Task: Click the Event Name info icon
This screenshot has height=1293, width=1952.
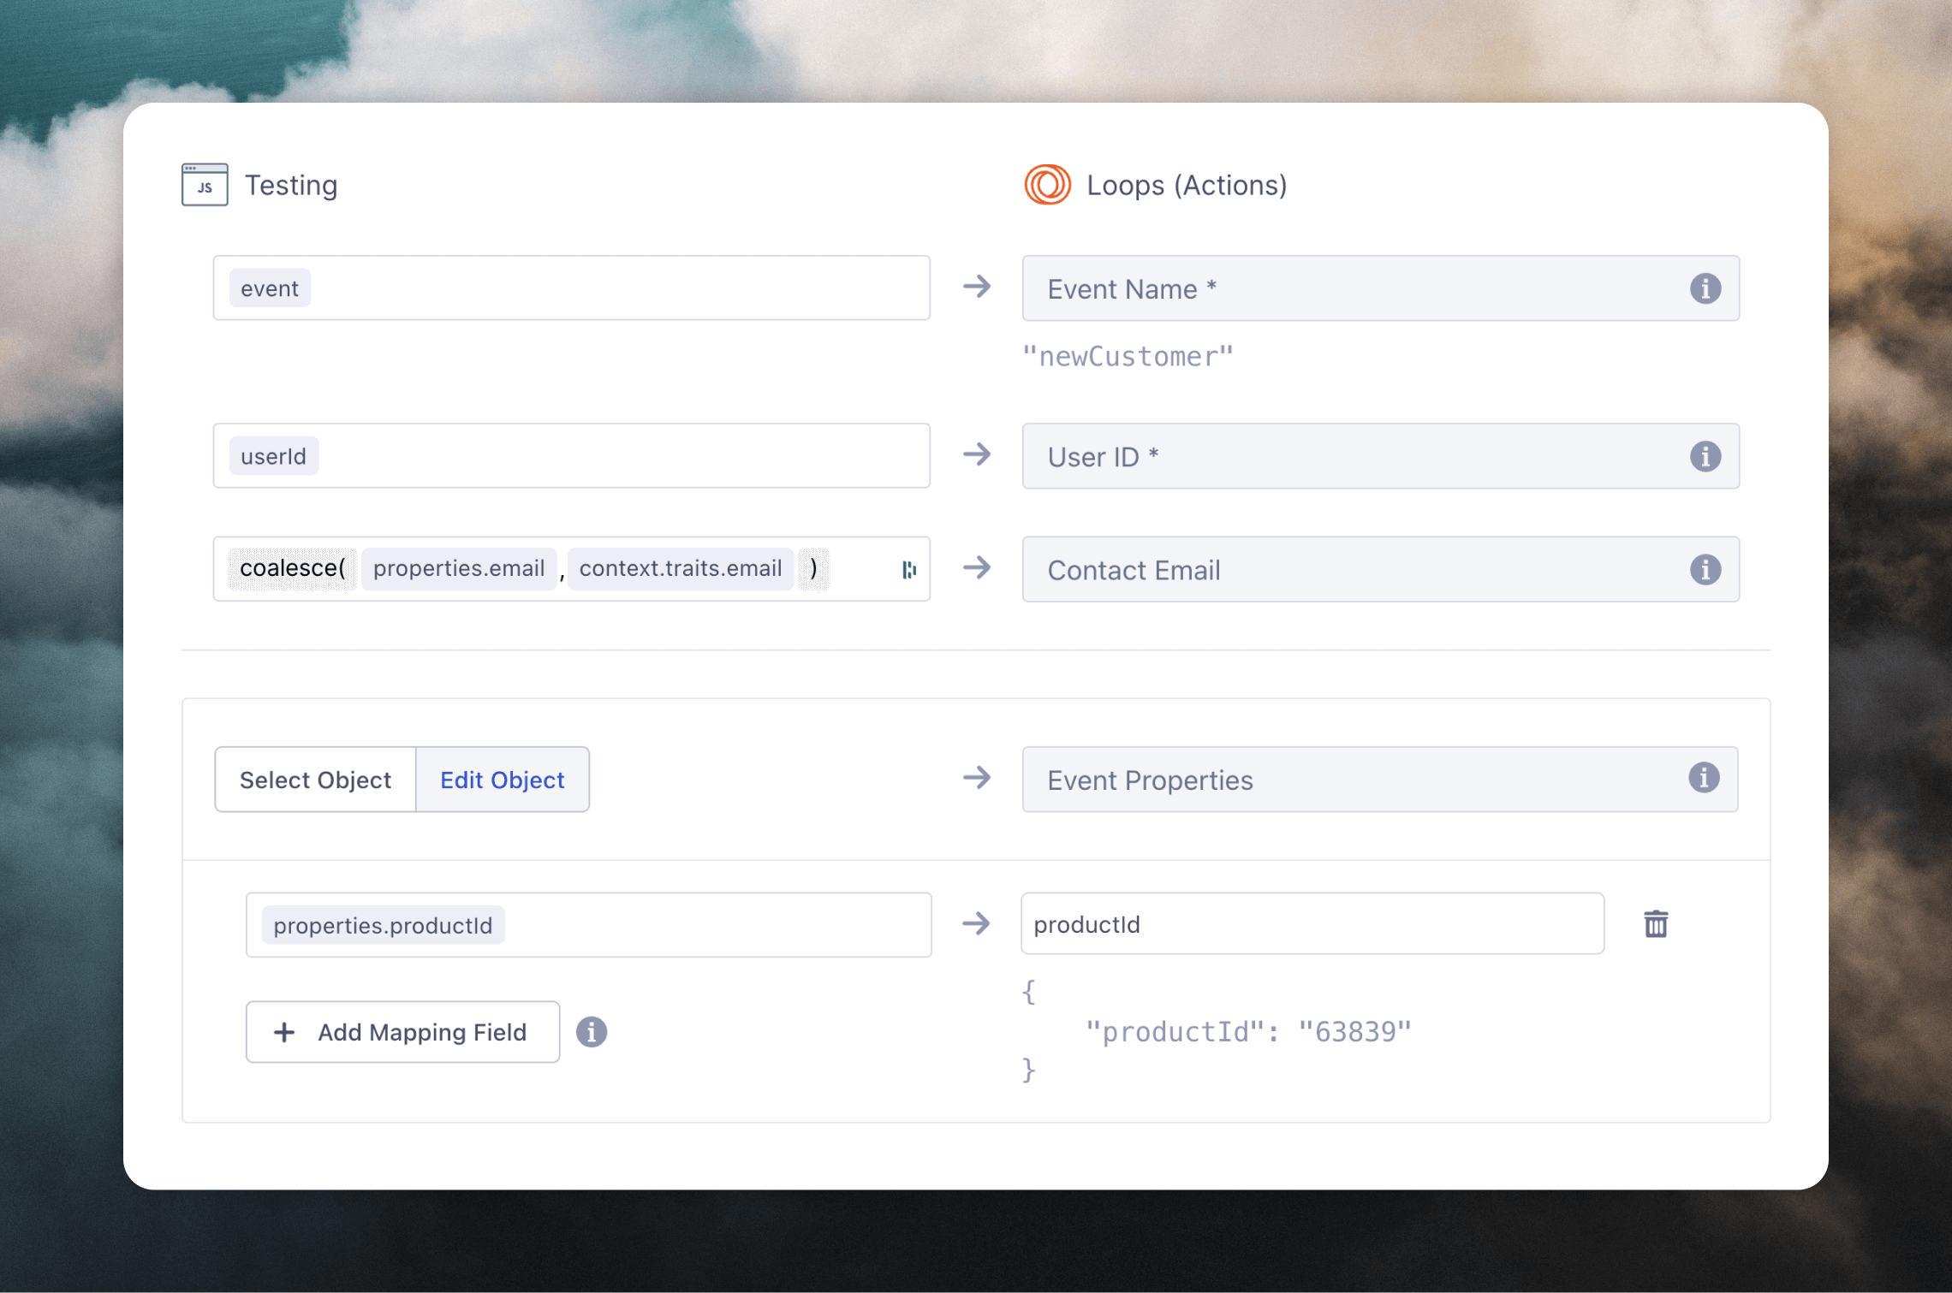Action: point(1705,288)
